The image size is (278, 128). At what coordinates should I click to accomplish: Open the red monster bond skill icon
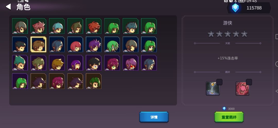[242, 88]
